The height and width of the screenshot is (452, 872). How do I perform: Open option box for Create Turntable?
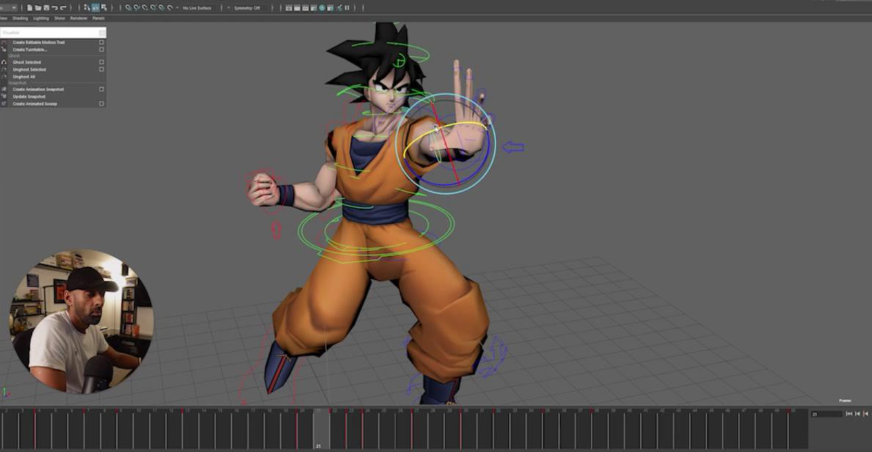(x=102, y=50)
